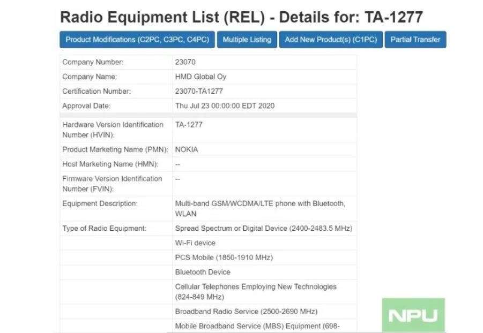Click the Wi-Fi device row
This screenshot has height=333, width=483.
click(x=195, y=243)
